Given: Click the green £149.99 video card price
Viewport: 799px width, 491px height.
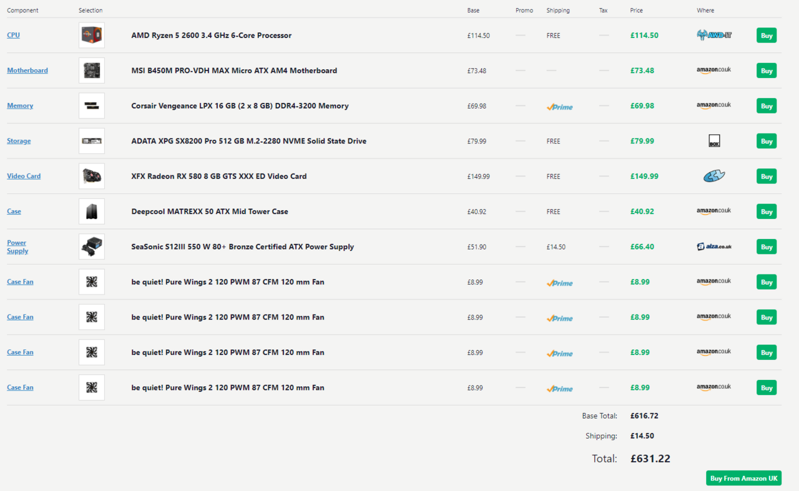Looking at the screenshot, I should 644,177.
